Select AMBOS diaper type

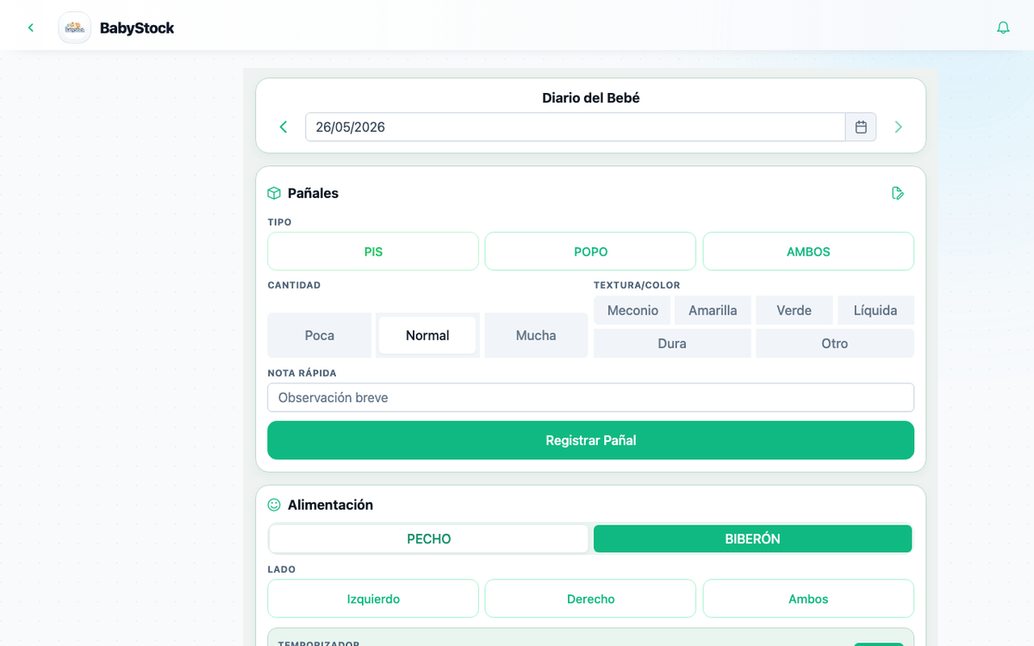click(x=808, y=252)
